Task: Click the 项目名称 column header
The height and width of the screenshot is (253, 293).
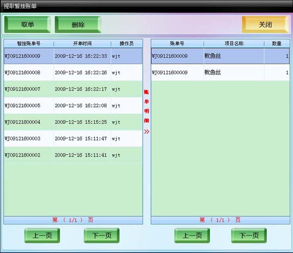Action: coord(233,44)
